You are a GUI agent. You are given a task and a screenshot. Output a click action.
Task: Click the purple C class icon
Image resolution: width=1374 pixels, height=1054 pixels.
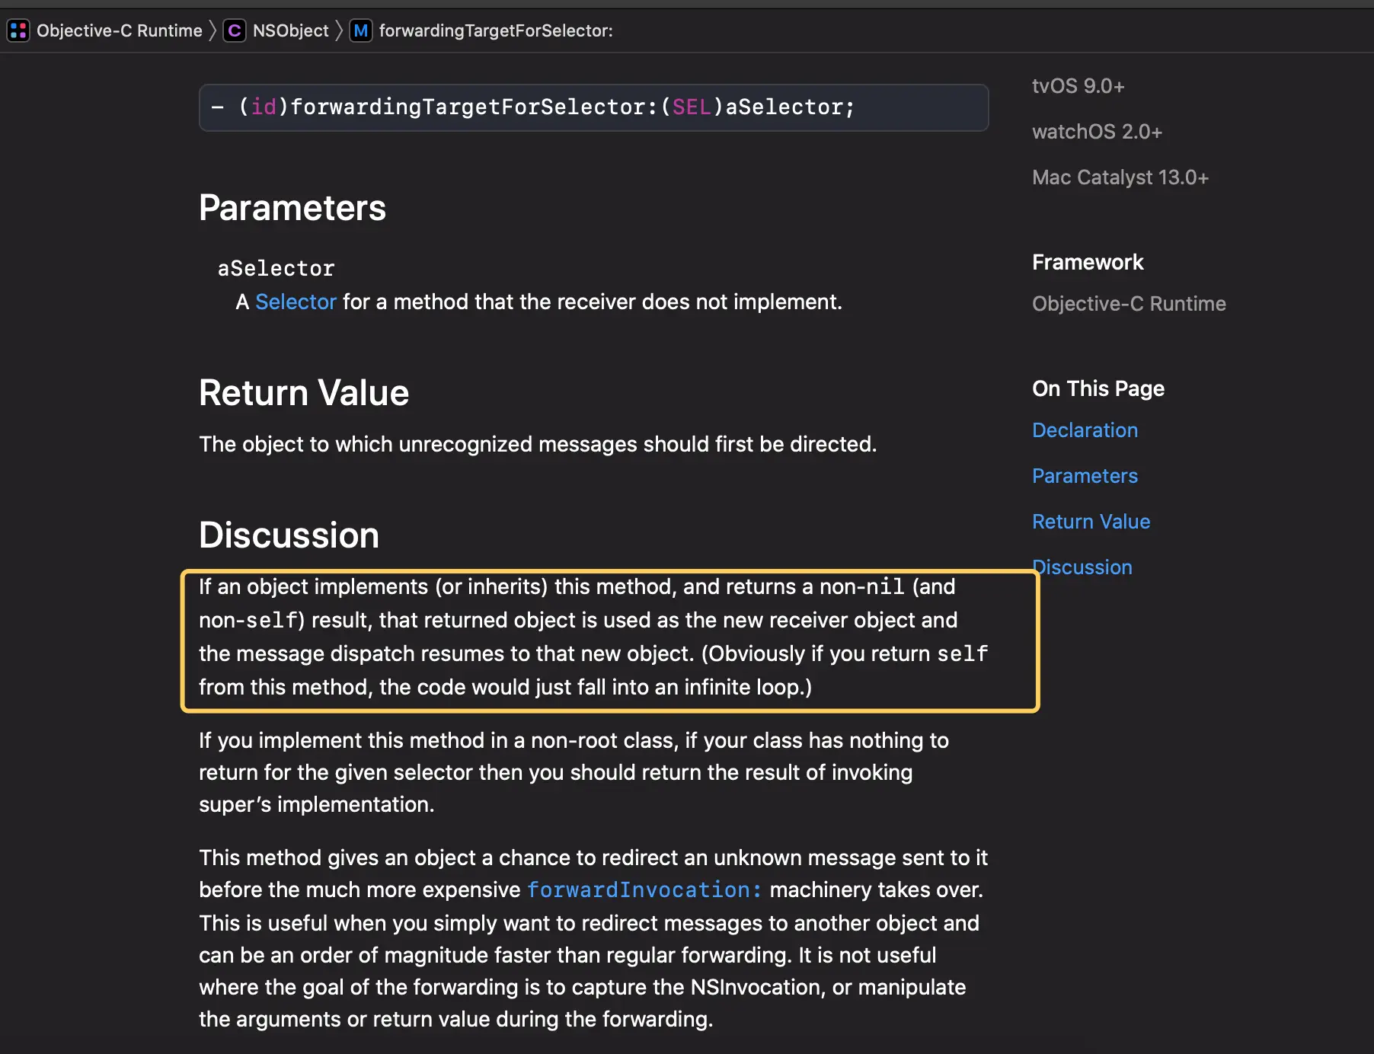point(235,30)
